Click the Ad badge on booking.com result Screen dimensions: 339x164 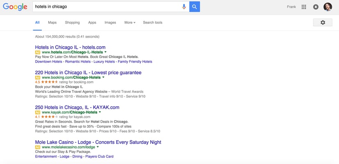pyautogui.click(x=38, y=77)
